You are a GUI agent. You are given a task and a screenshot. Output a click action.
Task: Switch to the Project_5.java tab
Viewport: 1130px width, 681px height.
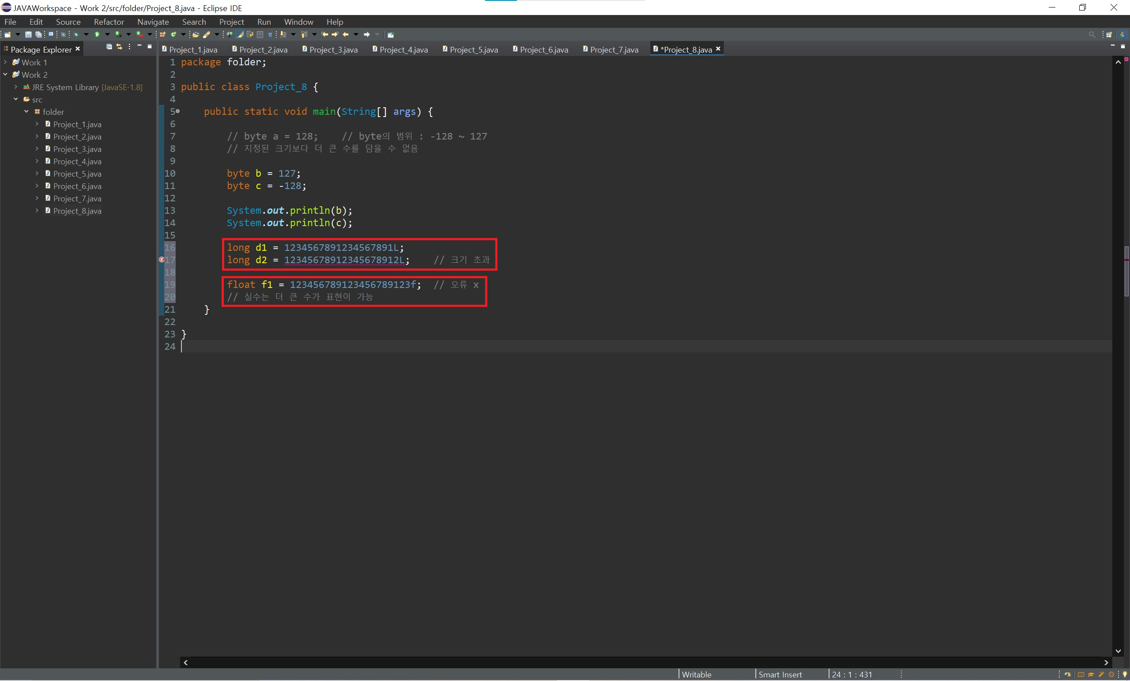click(473, 49)
